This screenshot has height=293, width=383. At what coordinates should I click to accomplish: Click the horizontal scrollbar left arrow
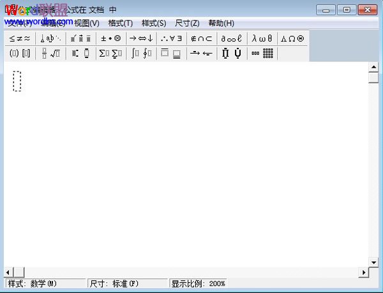tap(8, 272)
